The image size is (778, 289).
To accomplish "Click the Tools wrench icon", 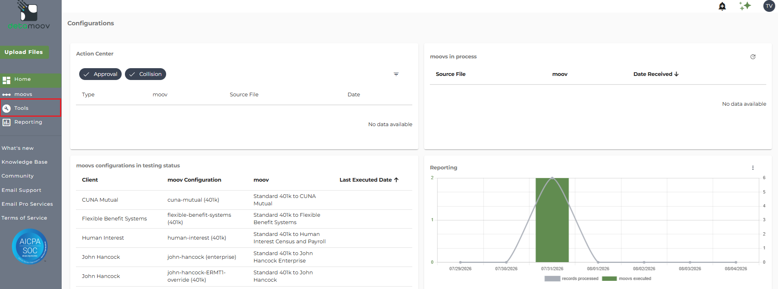I will (x=7, y=108).
